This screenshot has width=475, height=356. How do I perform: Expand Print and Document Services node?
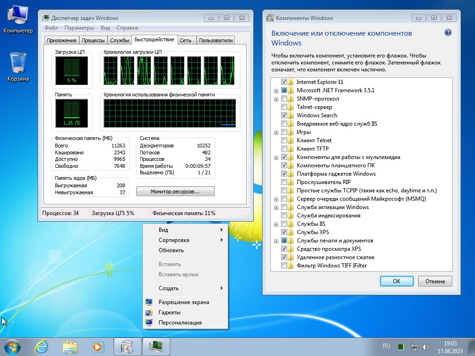(276, 241)
